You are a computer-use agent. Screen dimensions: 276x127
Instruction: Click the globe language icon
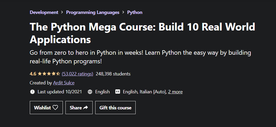[x=90, y=92]
